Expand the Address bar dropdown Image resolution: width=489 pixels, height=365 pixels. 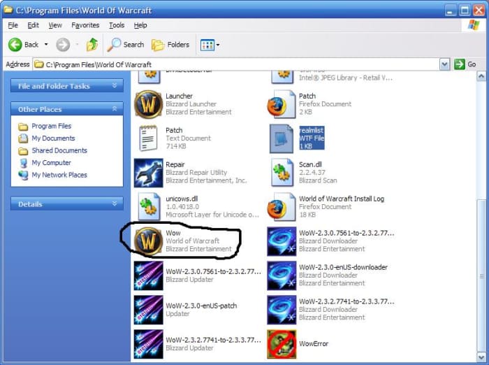pos(444,64)
